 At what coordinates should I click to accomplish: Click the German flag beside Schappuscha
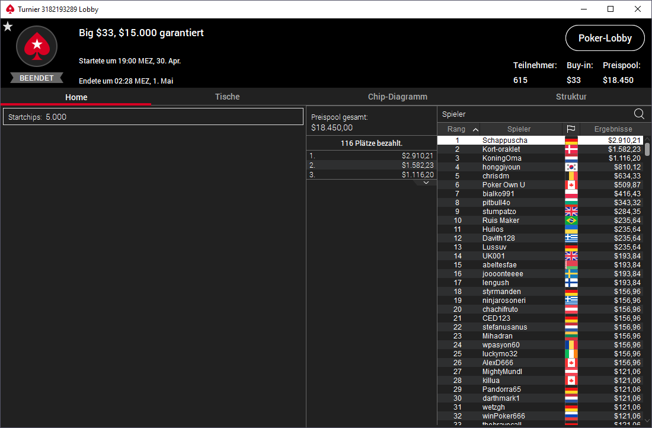[571, 140]
